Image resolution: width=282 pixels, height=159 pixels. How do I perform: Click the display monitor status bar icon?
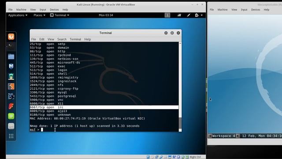point(170,157)
